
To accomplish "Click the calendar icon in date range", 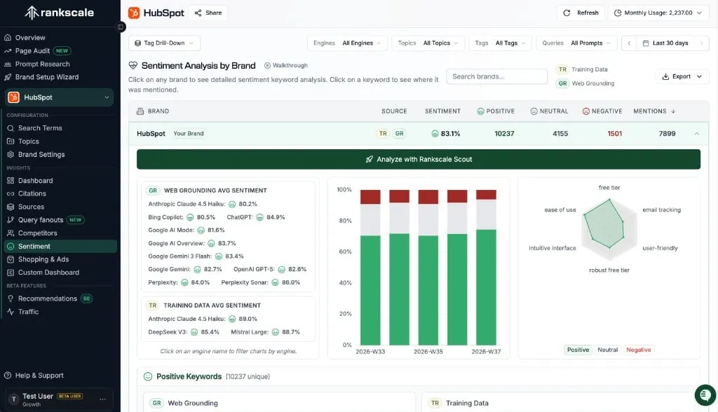I will (x=646, y=43).
